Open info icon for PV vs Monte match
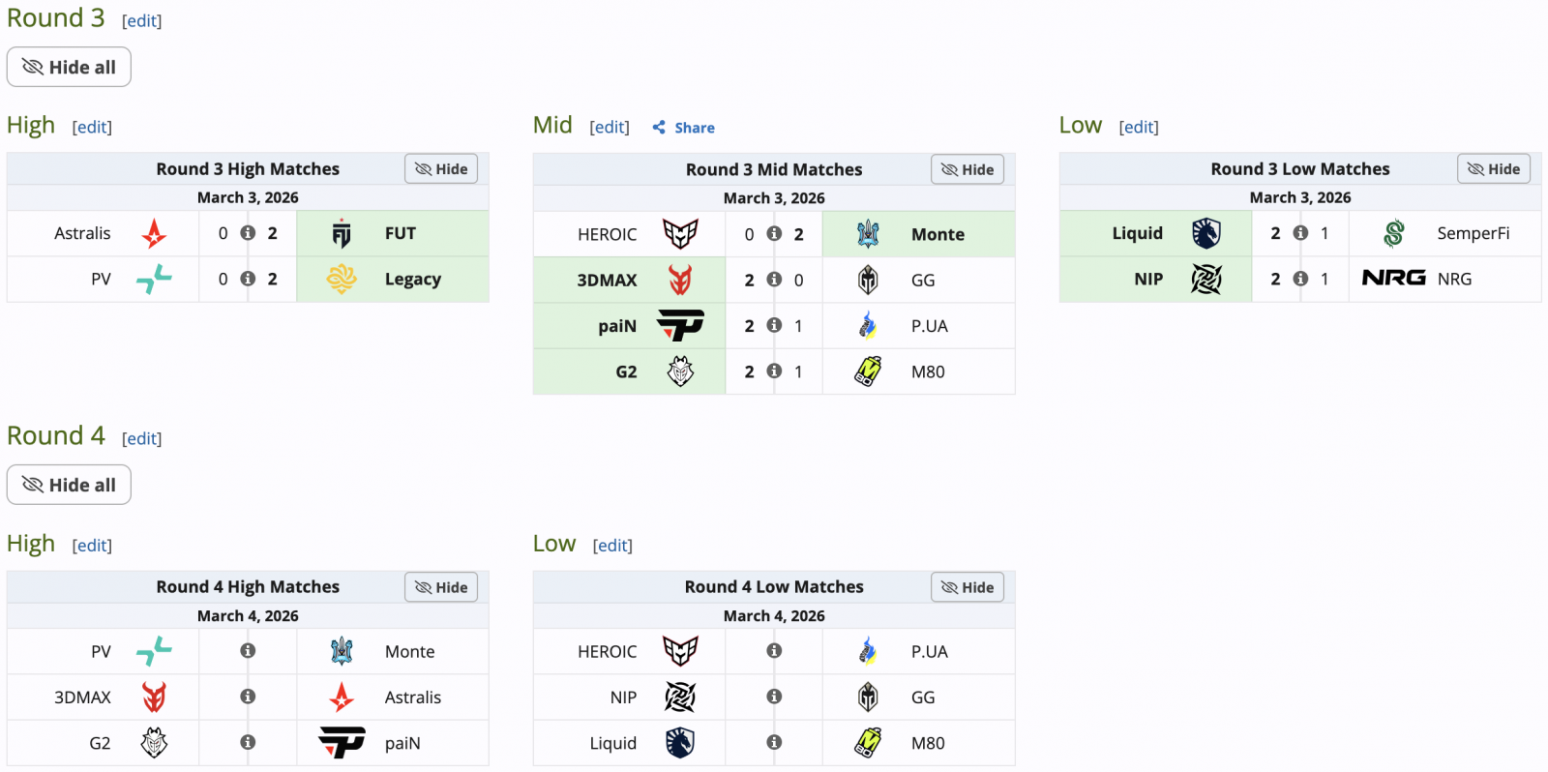Viewport: 1548px width, 772px height. click(x=248, y=651)
